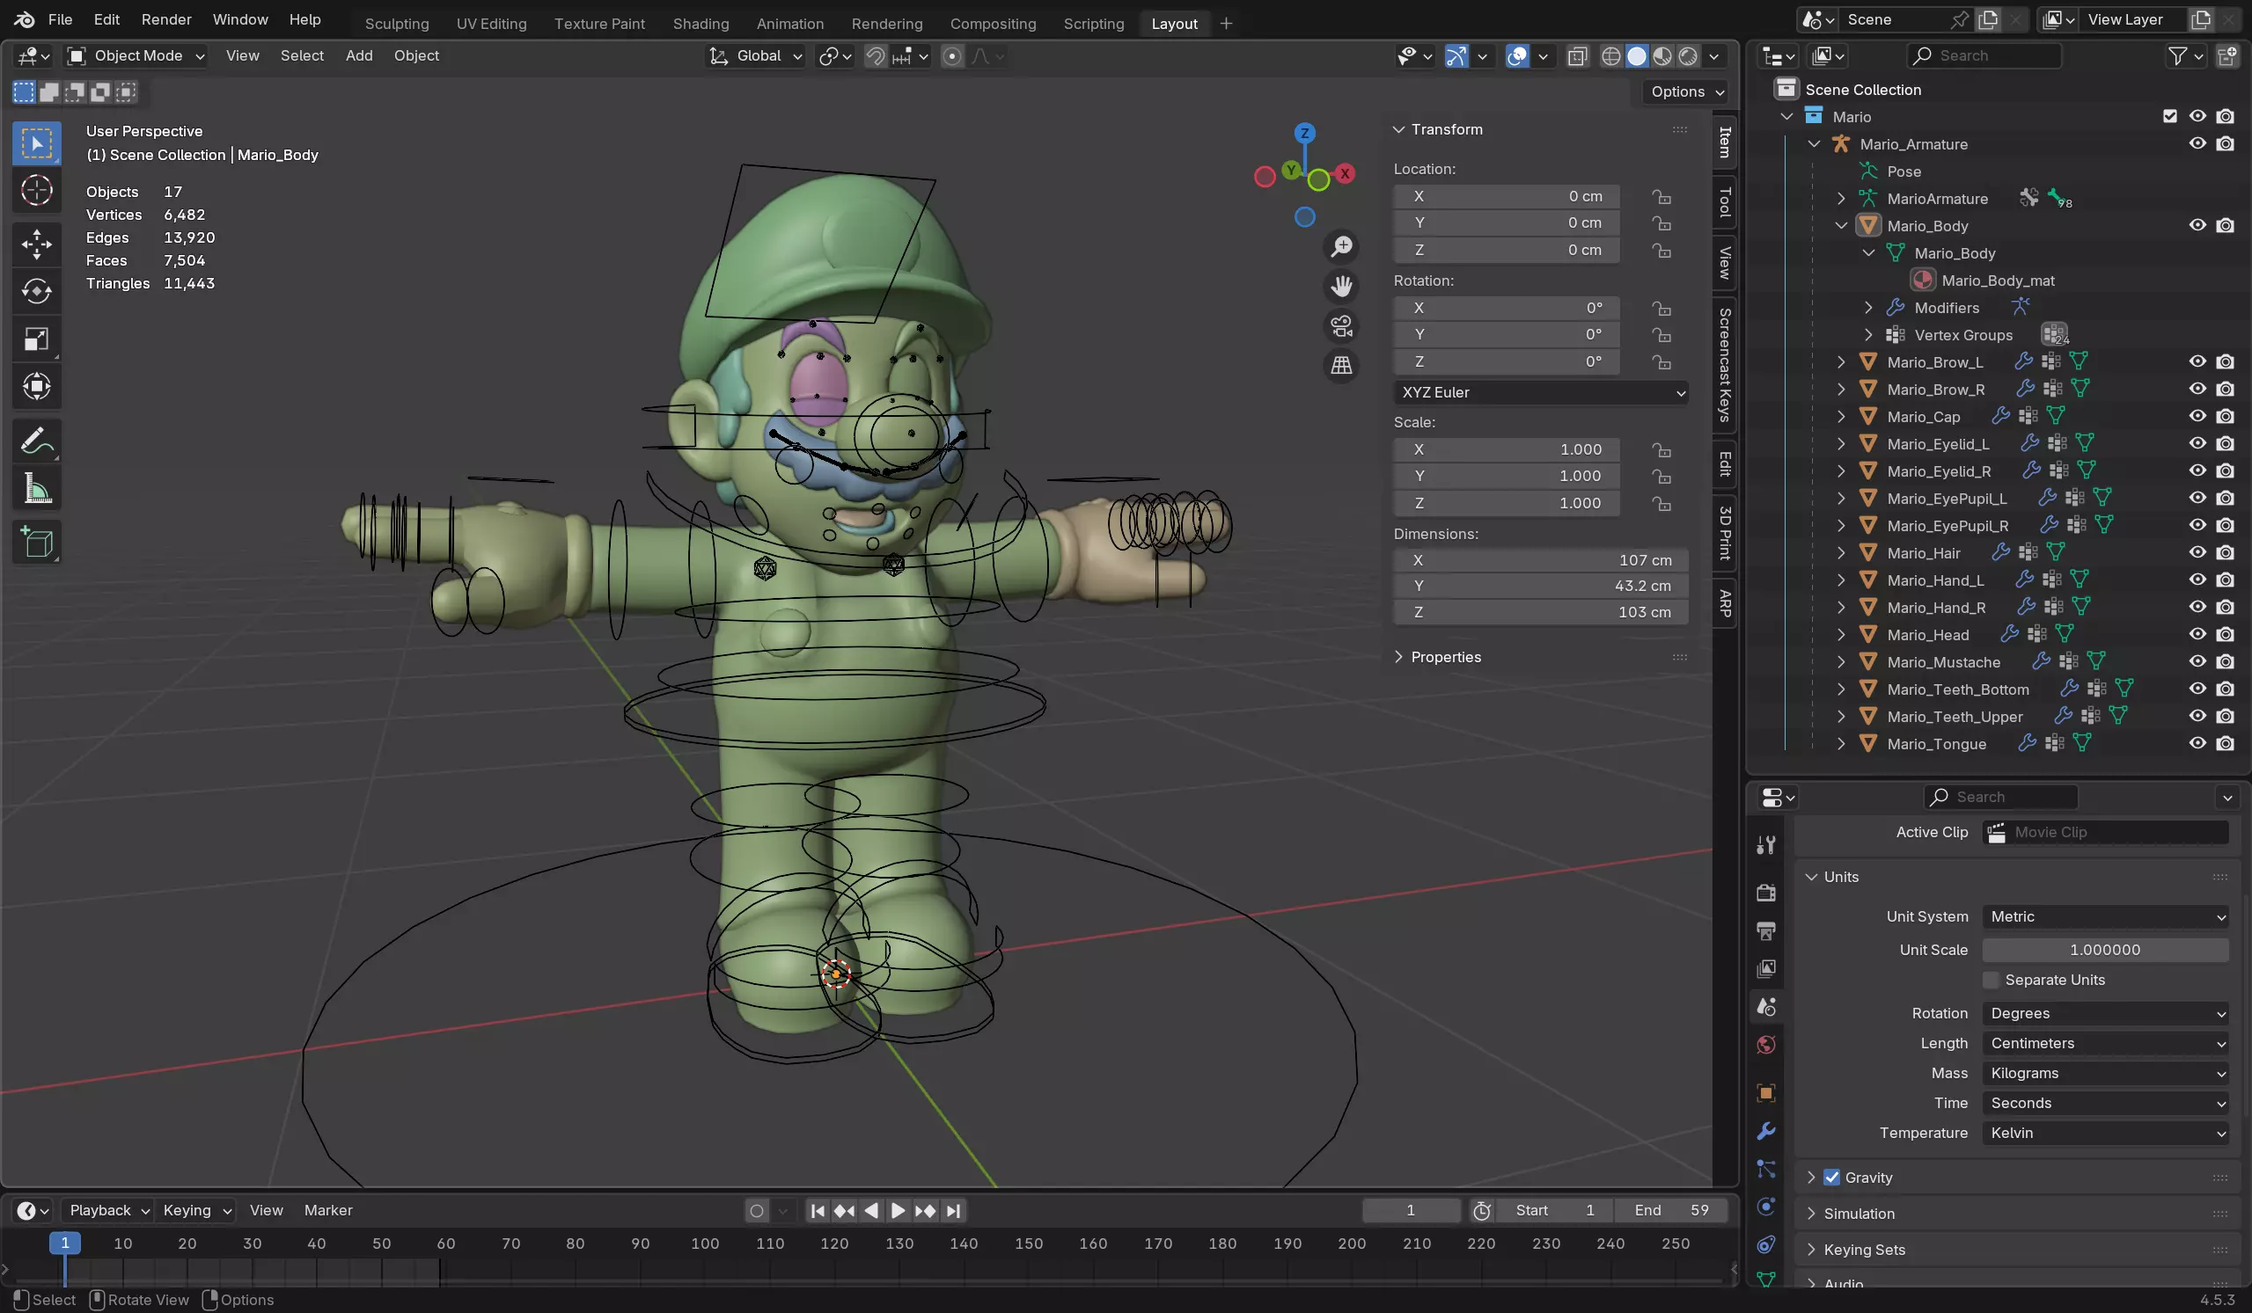Activate the Annotate pencil tool
Screen dimensions: 2252x1313
37,441
